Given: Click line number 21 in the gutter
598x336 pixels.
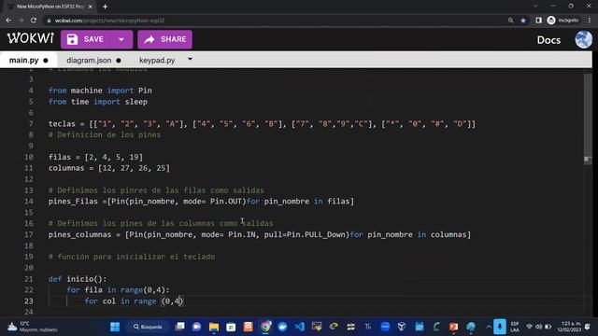Looking at the screenshot, I should (29, 279).
